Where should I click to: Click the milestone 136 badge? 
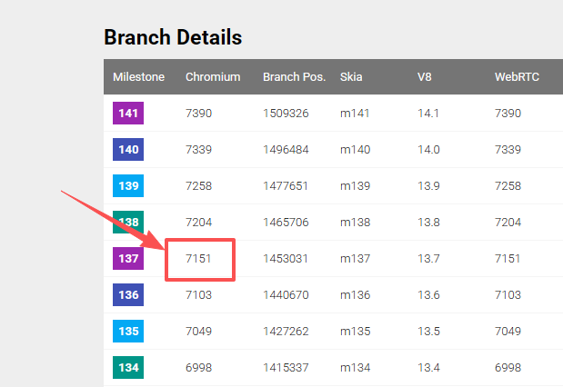tap(128, 295)
